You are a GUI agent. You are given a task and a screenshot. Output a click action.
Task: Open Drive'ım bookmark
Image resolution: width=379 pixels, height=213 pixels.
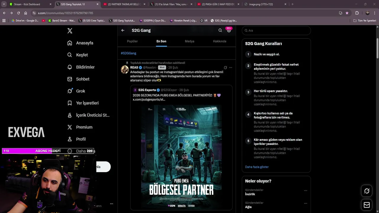(25, 21)
